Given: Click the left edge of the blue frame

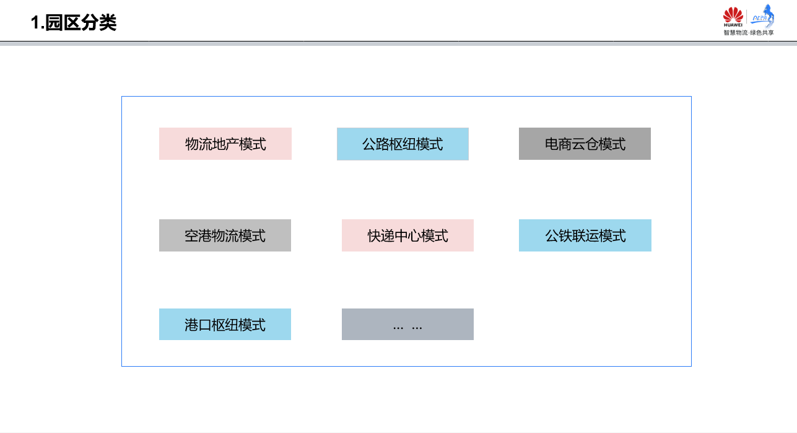Looking at the screenshot, I should [122, 231].
